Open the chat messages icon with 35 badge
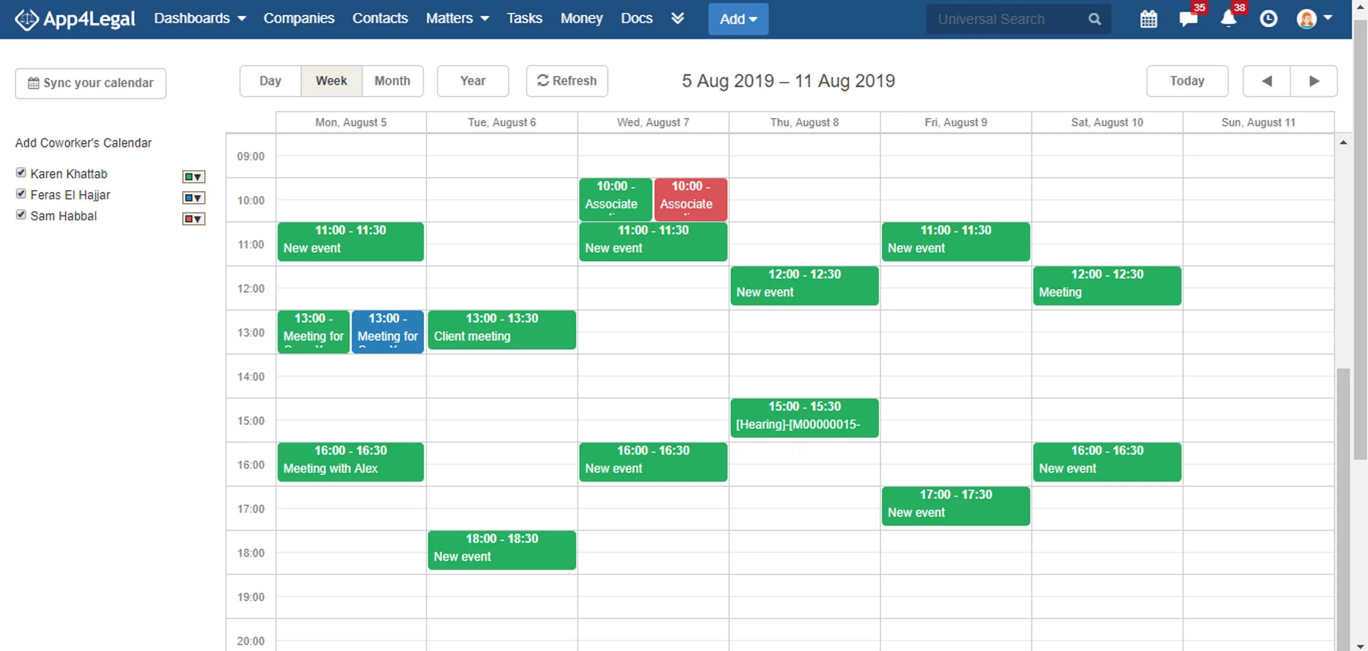1368x651 pixels. (1188, 19)
